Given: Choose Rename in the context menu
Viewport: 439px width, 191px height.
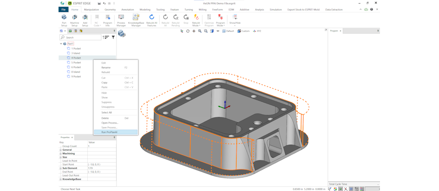Looking at the screenshot, I should point(116,67).
